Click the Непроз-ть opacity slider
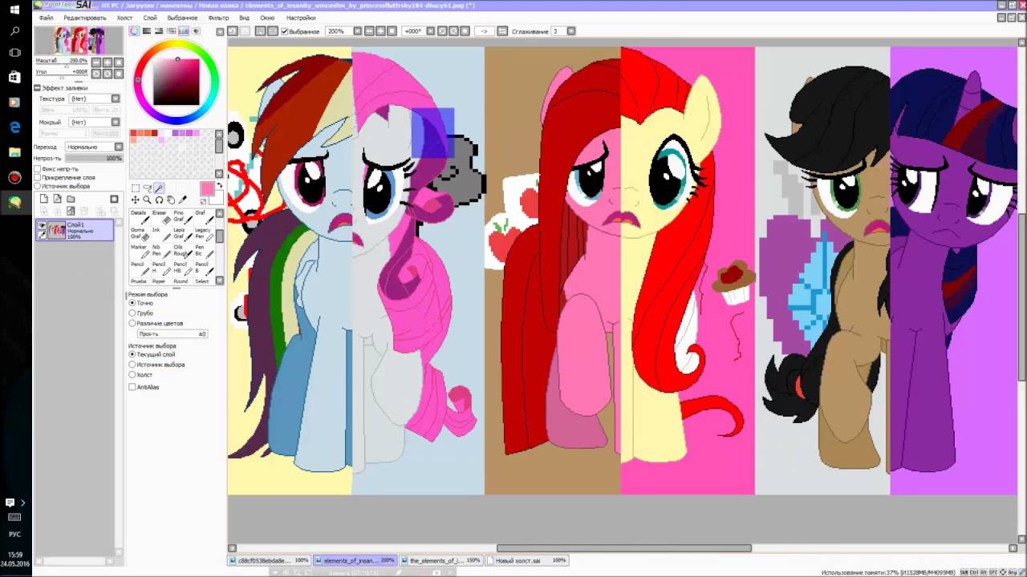1027x577 pixels. coord(94,158)
